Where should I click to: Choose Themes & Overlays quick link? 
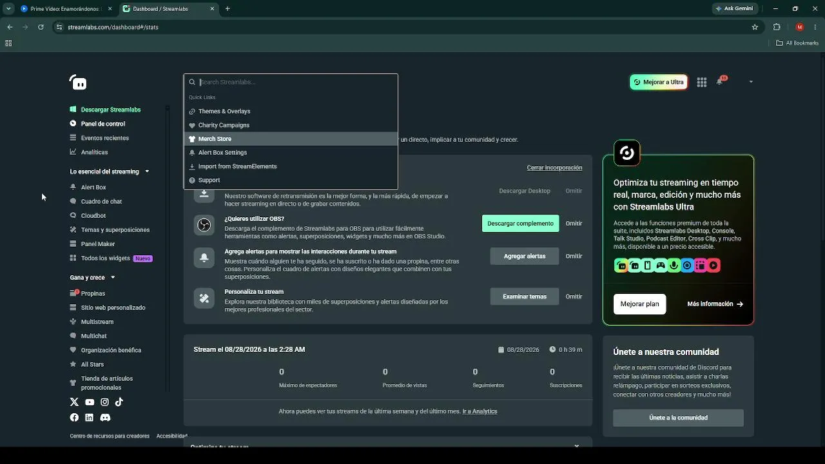click(291, 111)
